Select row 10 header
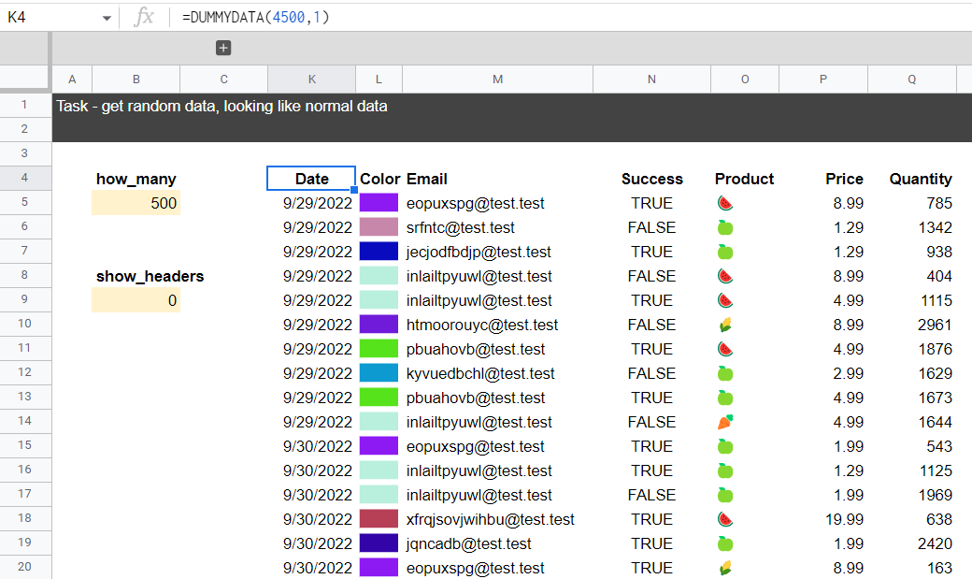The height and width of the screenshot is (579, 972). click(25, 324)
